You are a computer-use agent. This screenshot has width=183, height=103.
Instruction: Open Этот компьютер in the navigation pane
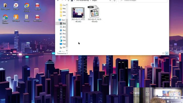62,20
